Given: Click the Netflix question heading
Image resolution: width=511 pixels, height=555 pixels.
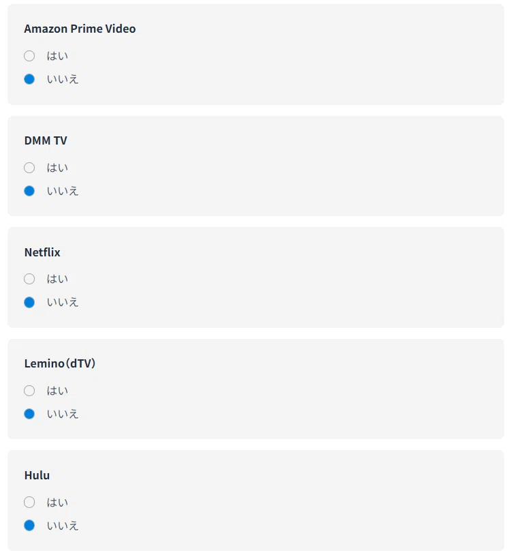Looking at the screenshot, I should tap(42, 252).
